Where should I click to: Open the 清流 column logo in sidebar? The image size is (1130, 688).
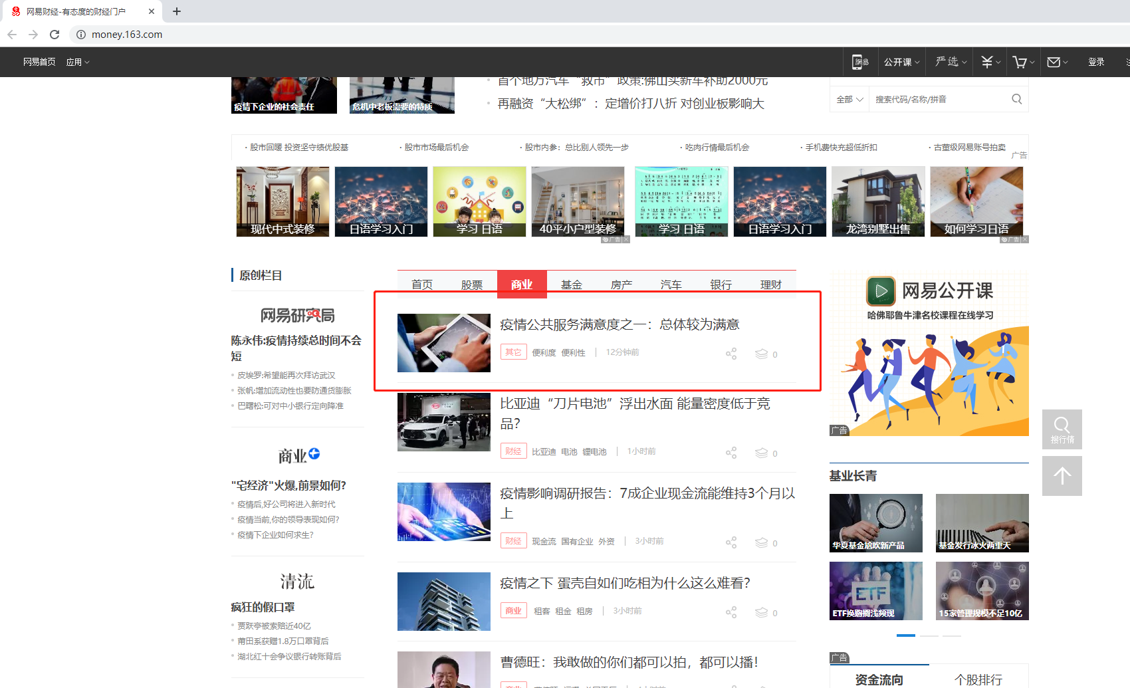[x=297, y=582]
